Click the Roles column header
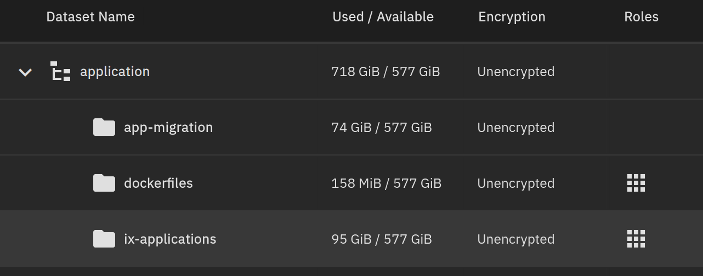 point(642,17)
